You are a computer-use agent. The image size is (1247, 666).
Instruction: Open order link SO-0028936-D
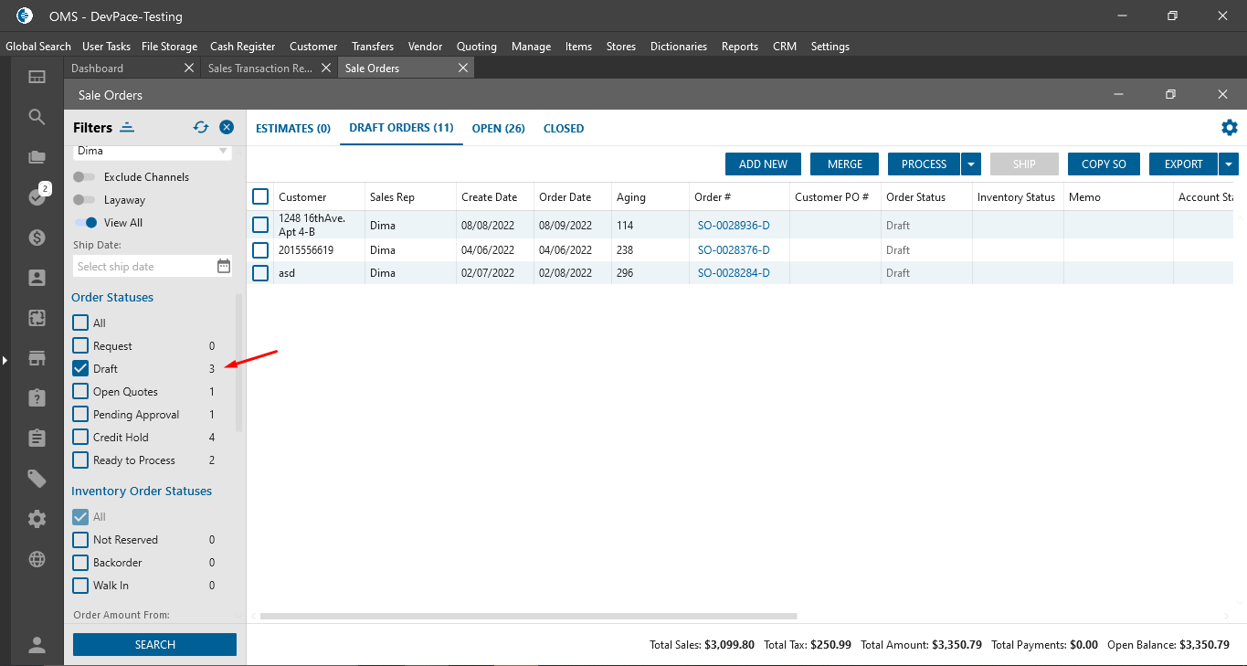734,226
